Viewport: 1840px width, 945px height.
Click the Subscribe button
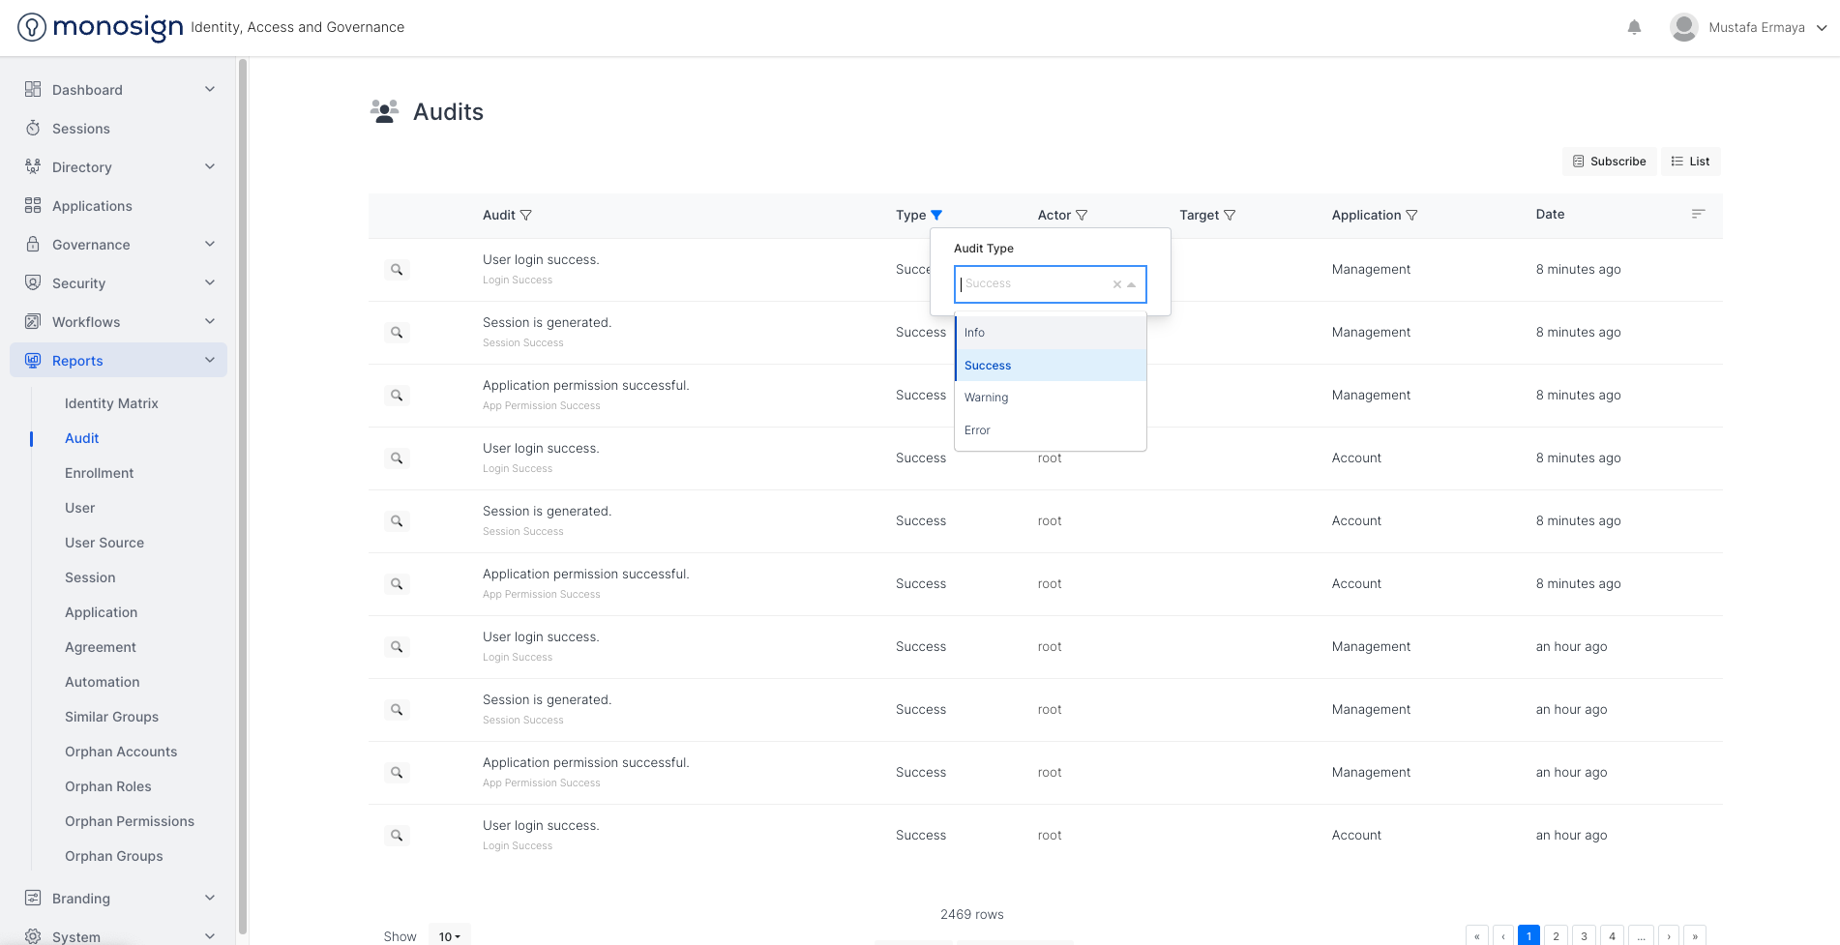(x=1609, y=162)
